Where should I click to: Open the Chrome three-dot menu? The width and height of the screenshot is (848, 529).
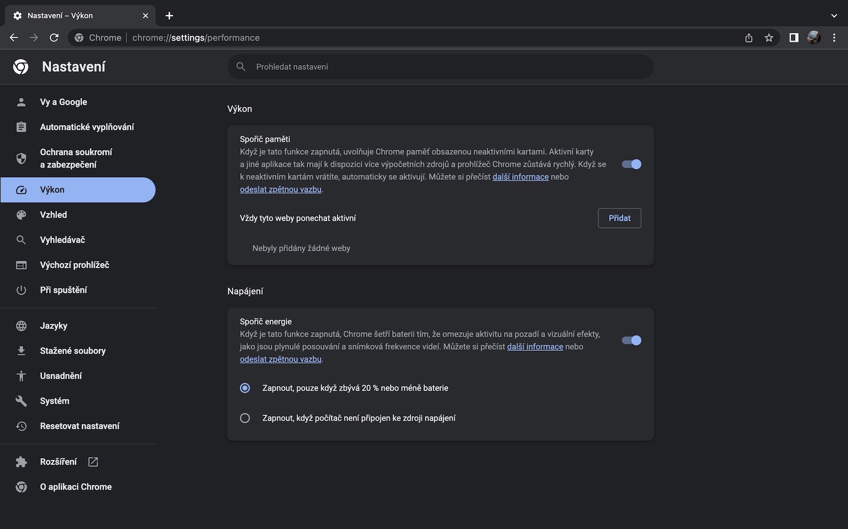pyautogui.click(x=834, y=38)
